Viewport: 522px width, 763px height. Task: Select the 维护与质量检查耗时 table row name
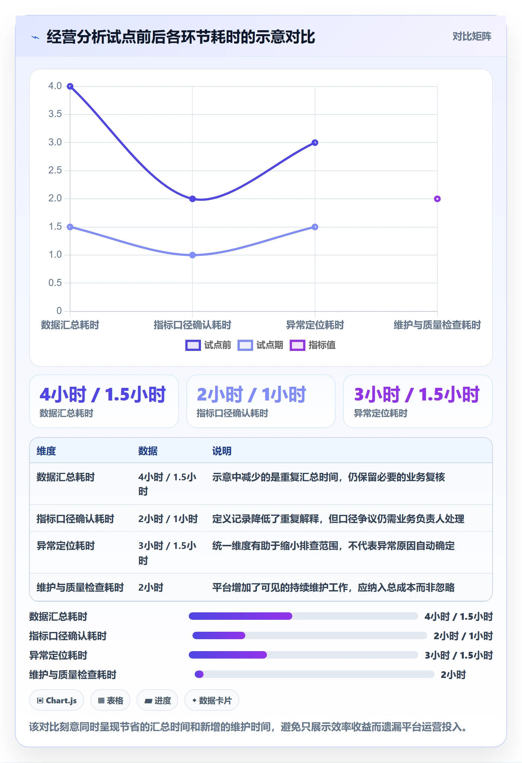[80, 588]
